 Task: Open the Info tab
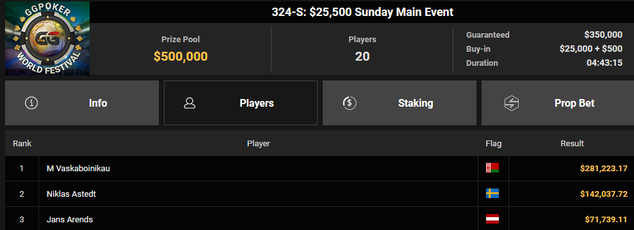tap(82, 103)
